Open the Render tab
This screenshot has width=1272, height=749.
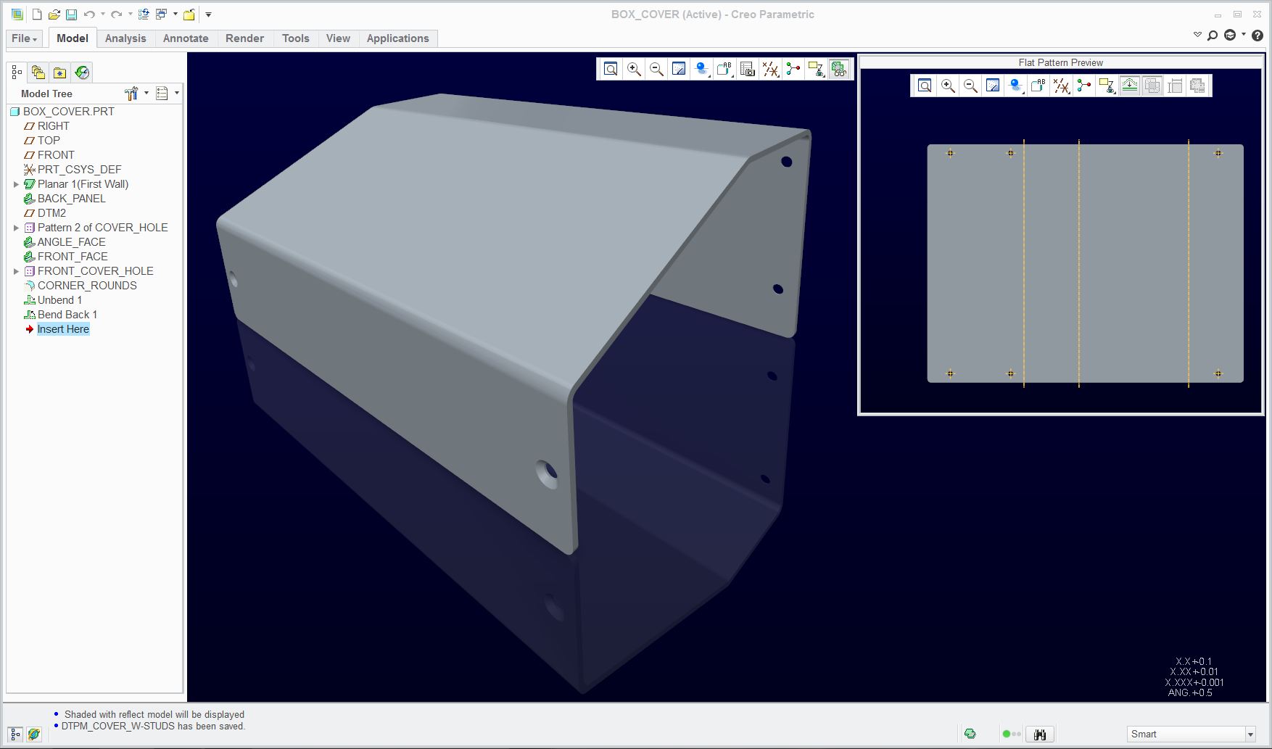point(244,38)
